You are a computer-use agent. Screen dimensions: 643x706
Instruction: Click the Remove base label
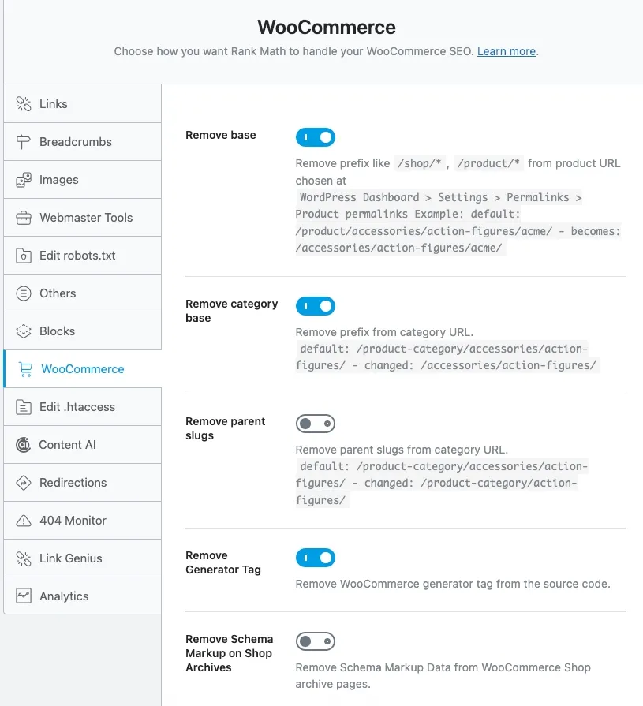[x=221, y=135]
